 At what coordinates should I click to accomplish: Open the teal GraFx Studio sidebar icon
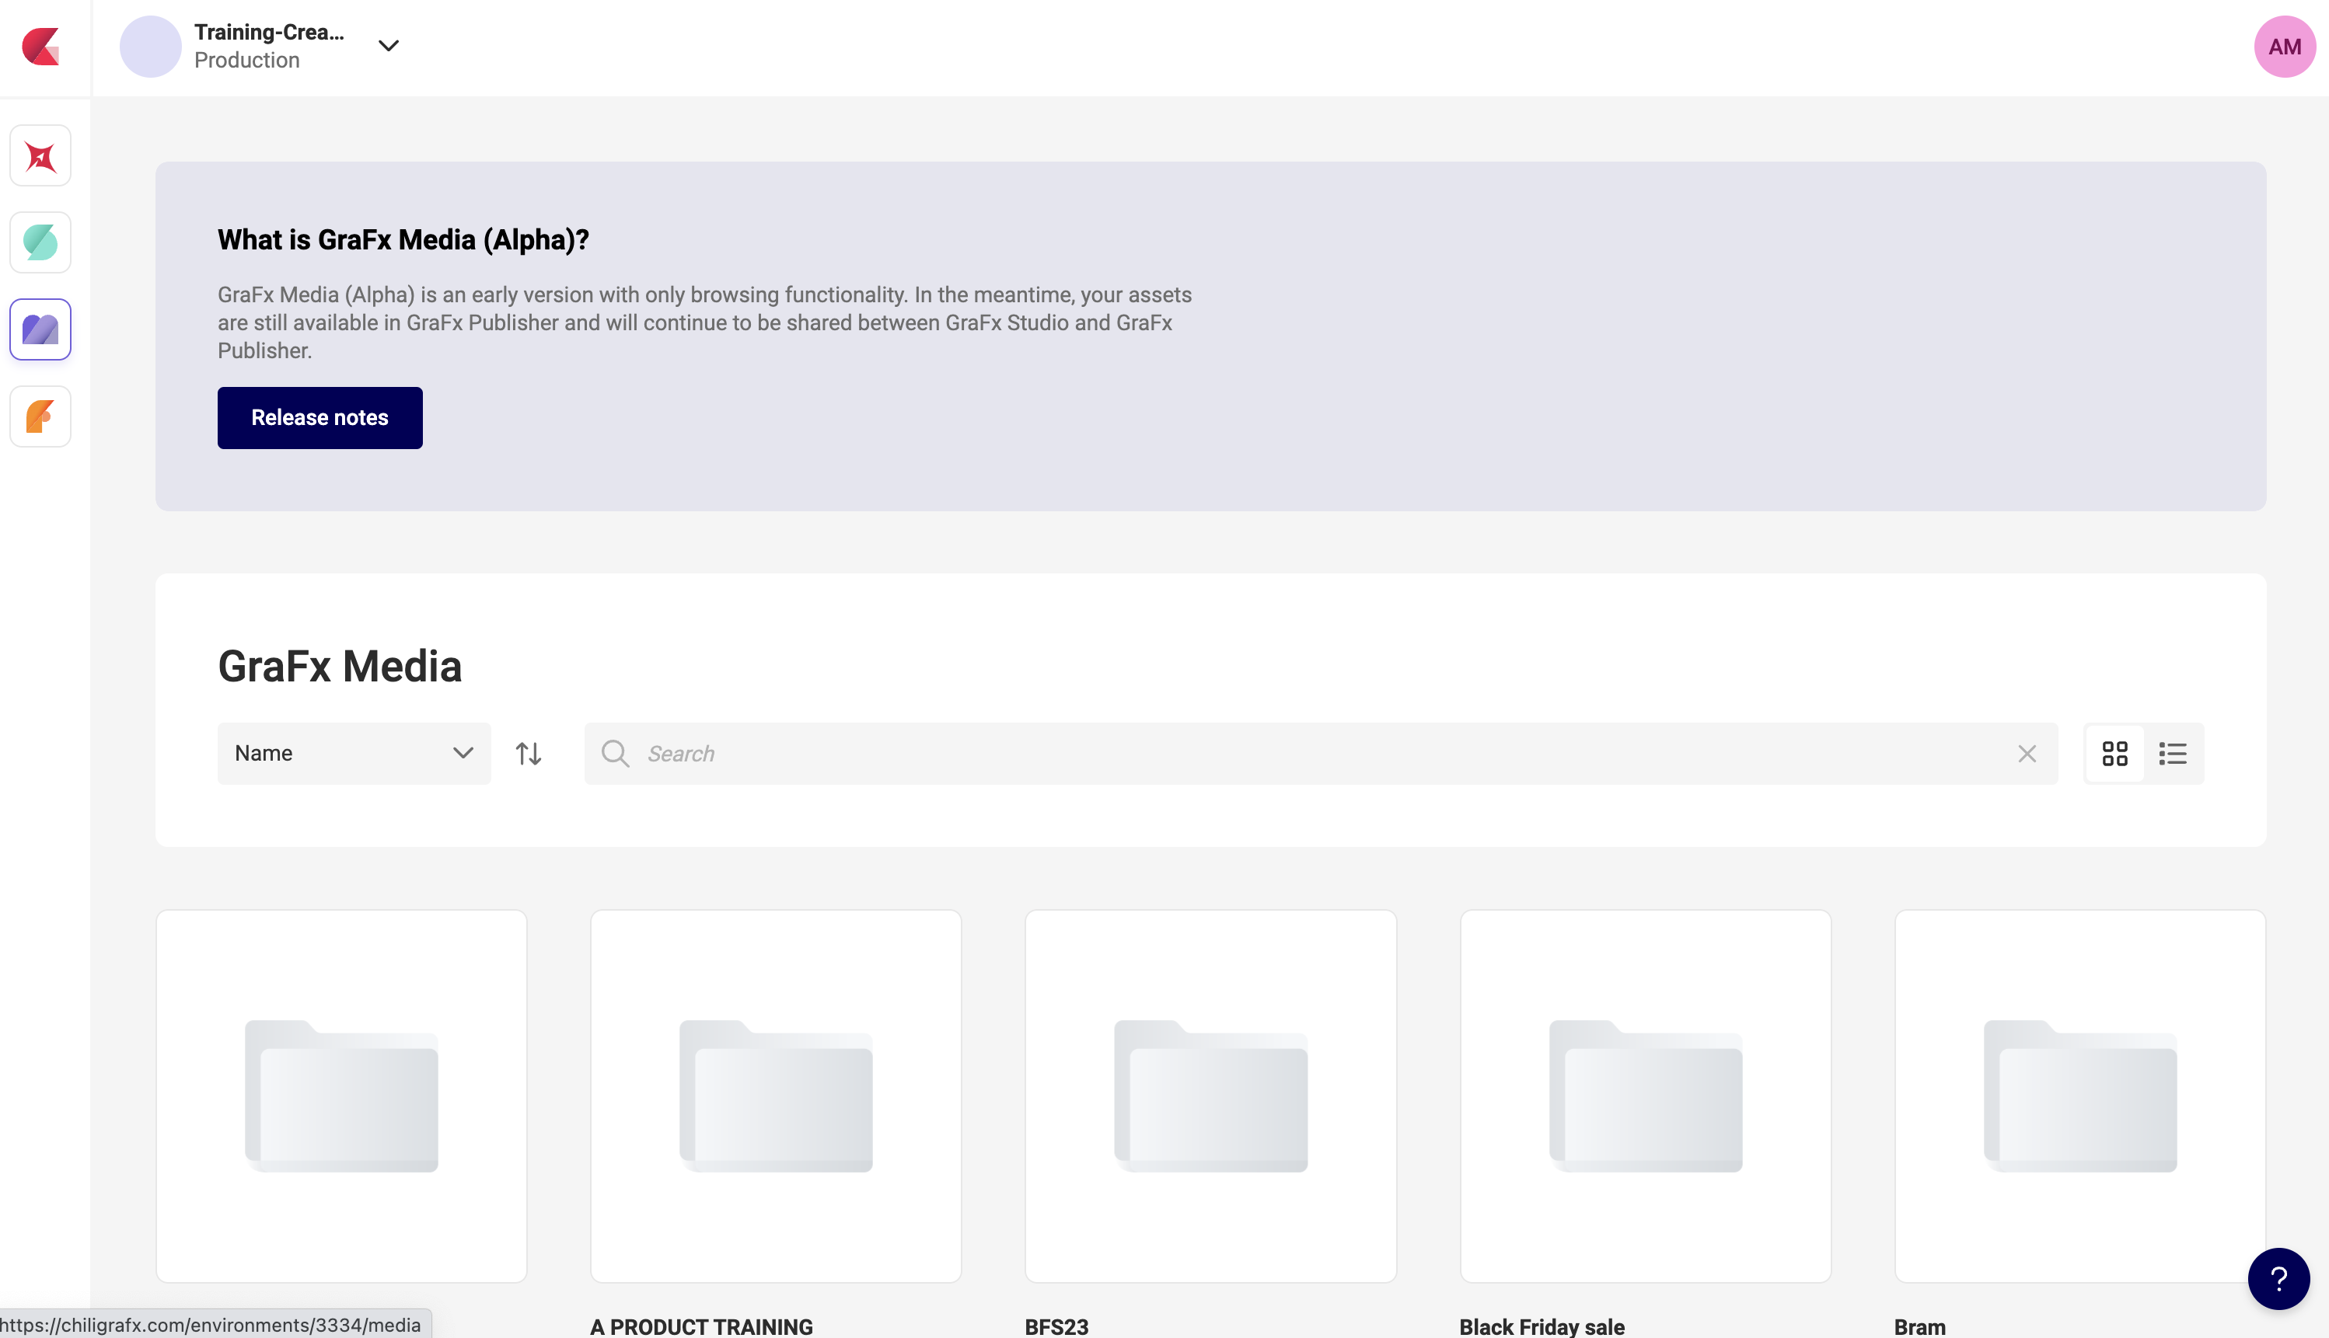tap(40, 242)
